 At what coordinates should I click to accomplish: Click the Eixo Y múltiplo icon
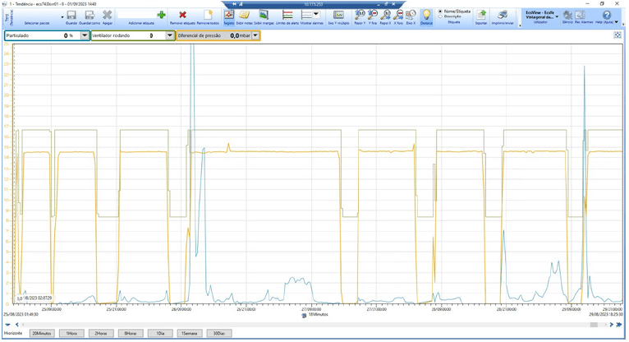pos(337,15)
